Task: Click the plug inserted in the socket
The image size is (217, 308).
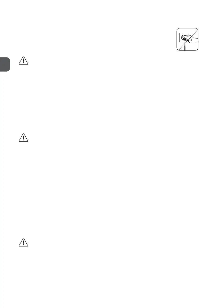Action: pos(184,37)
